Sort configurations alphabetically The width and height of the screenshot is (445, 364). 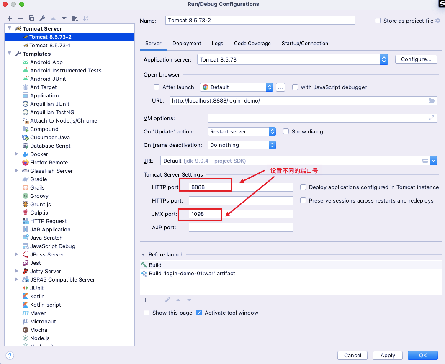86,18
